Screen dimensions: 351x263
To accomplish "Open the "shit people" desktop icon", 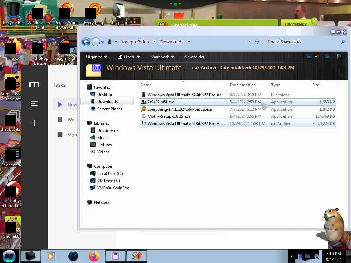I will click(x=120, y=14).
